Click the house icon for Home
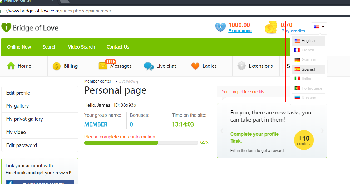The height and width of the screenshot is (184, 350). 11,66
